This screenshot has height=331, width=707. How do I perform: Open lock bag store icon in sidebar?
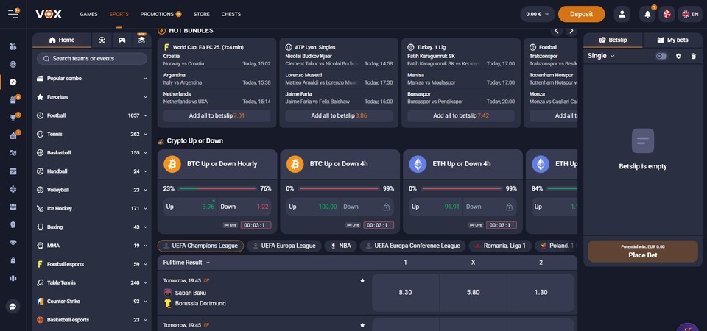pos(13,260)
